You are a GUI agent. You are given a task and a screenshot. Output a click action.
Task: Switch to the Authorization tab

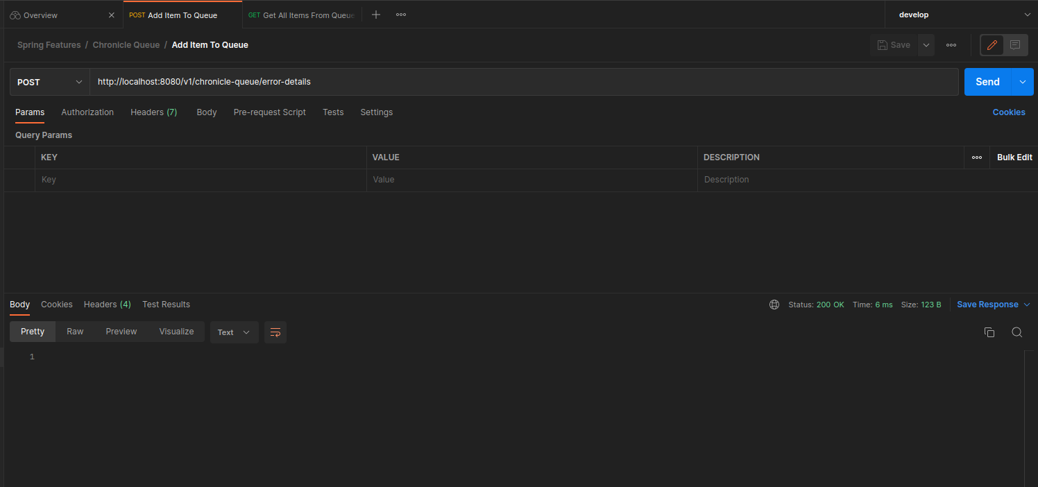point(87,112)
